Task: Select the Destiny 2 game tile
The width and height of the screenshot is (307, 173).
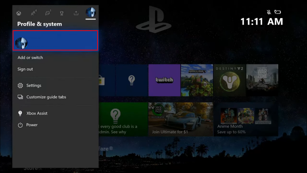Action: point(230,80)
